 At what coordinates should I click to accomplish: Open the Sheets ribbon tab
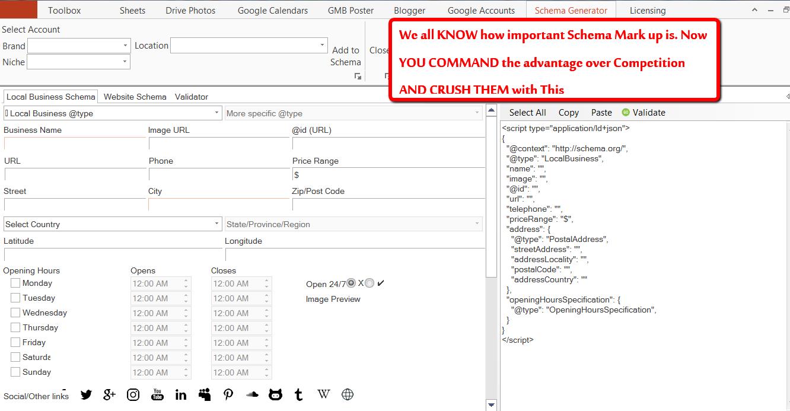[132, 10]
